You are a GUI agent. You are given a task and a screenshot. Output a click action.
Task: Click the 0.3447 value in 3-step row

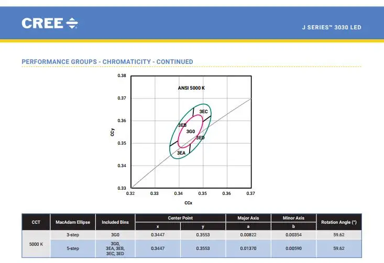[158, 235]
